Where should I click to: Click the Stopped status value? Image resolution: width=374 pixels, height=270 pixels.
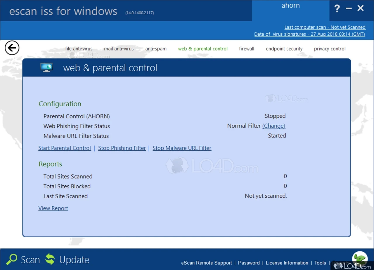pos(275,116)
